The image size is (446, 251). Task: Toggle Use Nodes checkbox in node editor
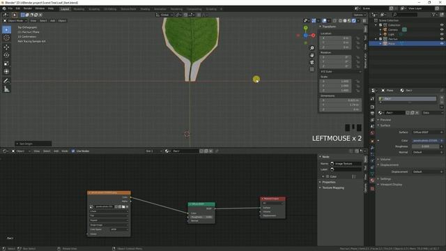click(73, 151)
